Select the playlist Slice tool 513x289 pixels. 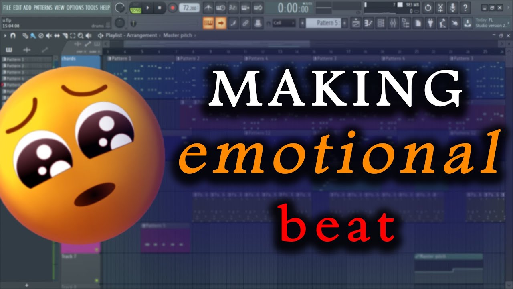[x=65, y=35]
